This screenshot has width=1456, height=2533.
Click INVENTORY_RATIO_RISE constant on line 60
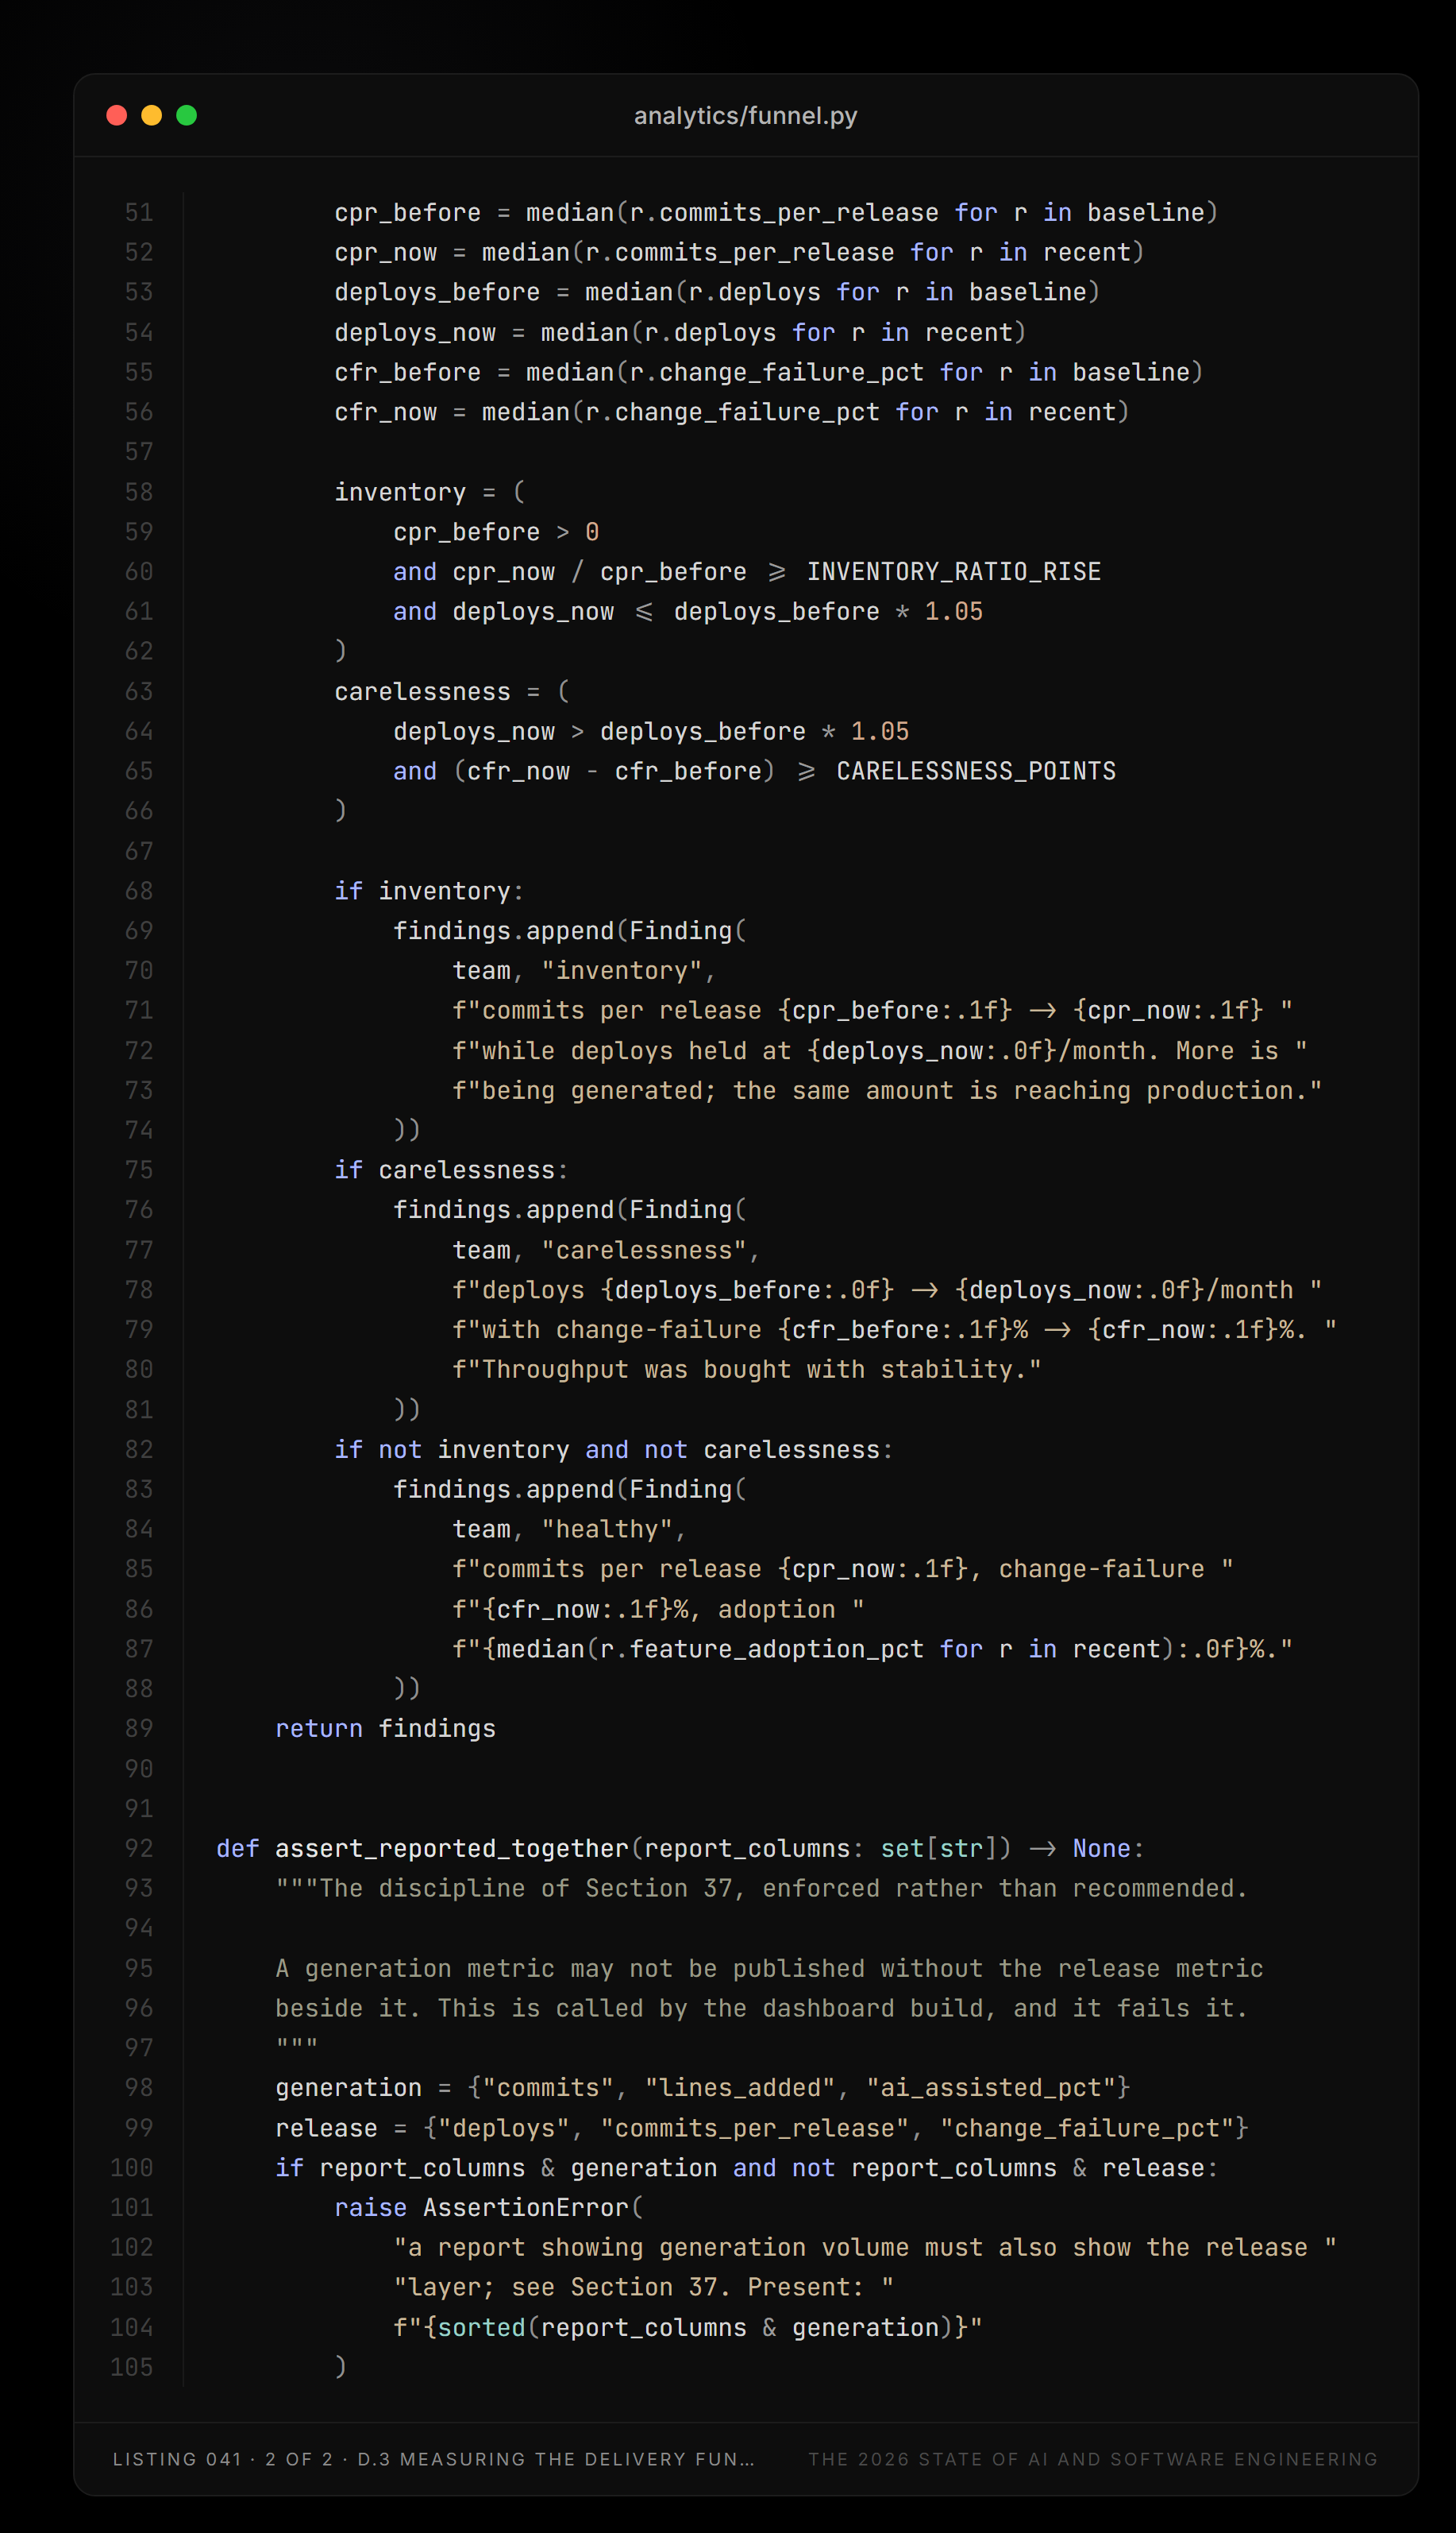pyautogui.click(x=954, y=571)
